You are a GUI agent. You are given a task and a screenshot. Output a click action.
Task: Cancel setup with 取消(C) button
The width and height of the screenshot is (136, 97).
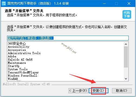pos(122,91)
